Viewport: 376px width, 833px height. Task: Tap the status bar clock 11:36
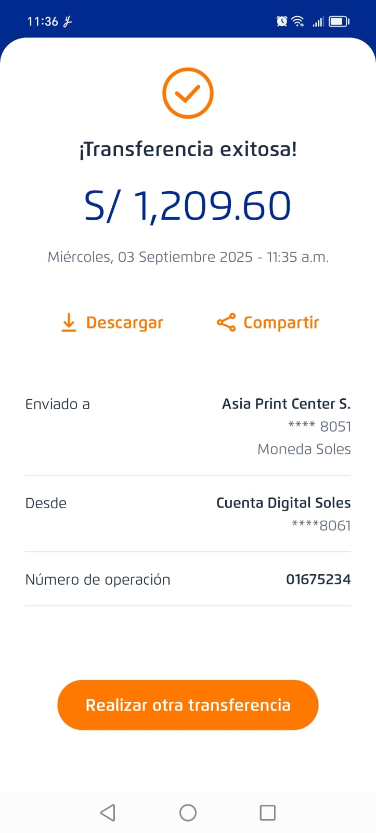coord(43,21)
